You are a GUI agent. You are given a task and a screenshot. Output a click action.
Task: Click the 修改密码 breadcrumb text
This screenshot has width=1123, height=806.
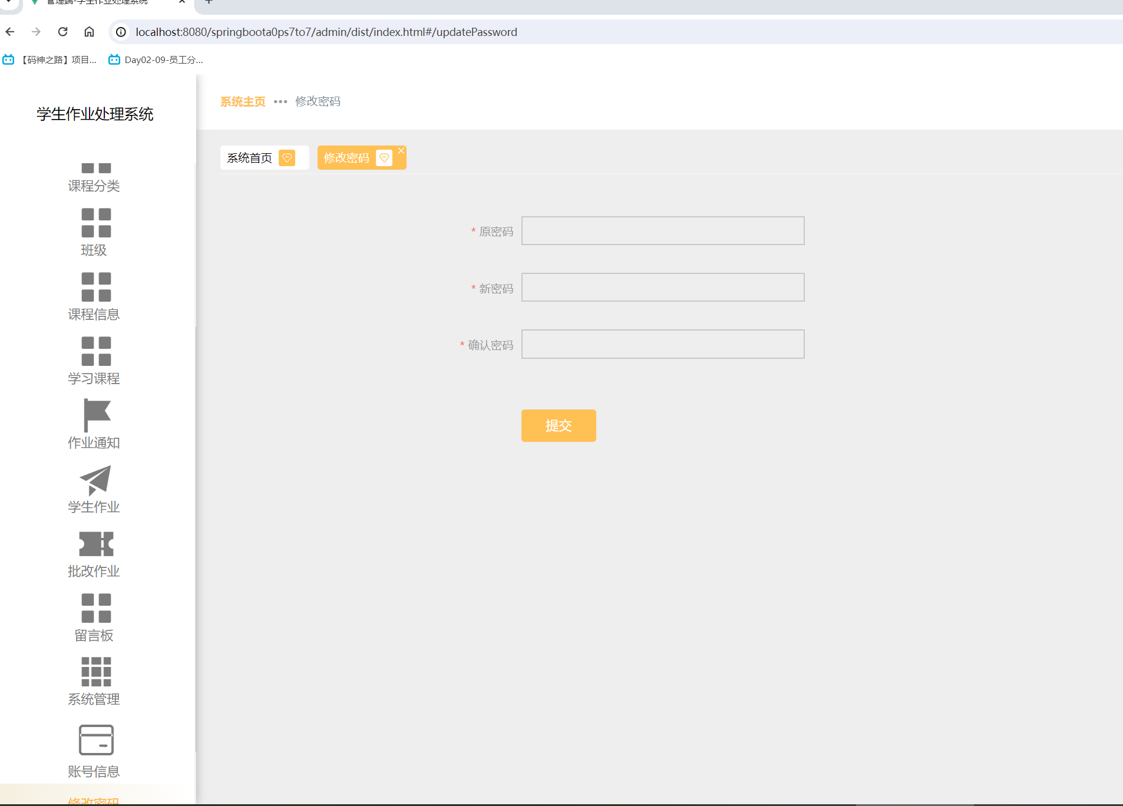318,101
